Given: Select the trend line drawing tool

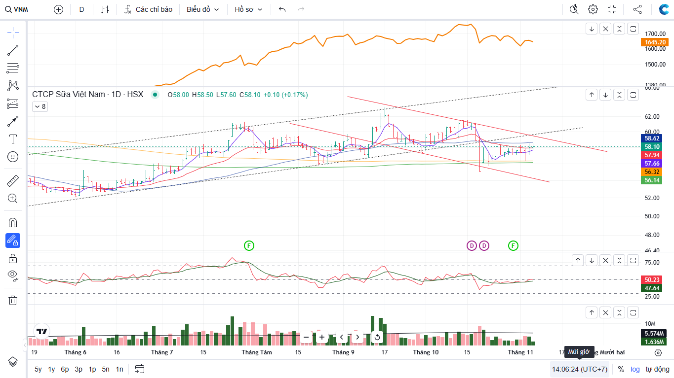Looking at the screenshot, I should [13, 50].
